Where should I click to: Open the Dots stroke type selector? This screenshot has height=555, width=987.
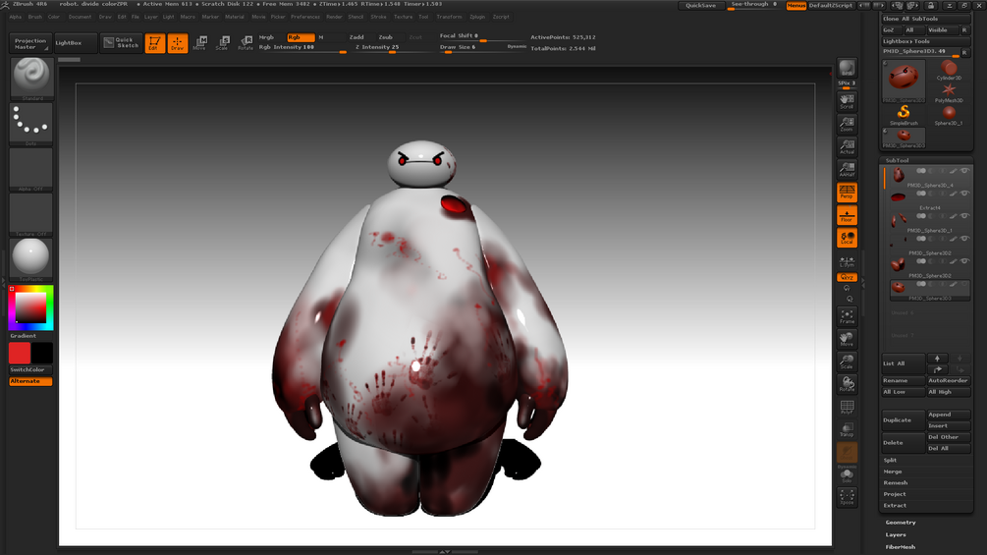click(x=31, y=124)
